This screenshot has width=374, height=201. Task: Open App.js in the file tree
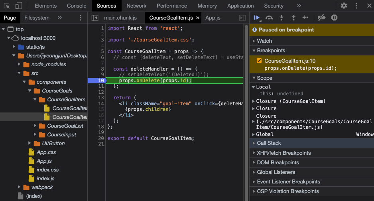(43, 161)
